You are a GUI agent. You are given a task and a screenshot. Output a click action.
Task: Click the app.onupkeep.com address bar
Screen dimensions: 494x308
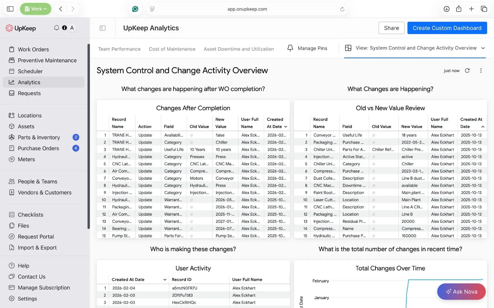pyautogui.click(x=247, y=9)
